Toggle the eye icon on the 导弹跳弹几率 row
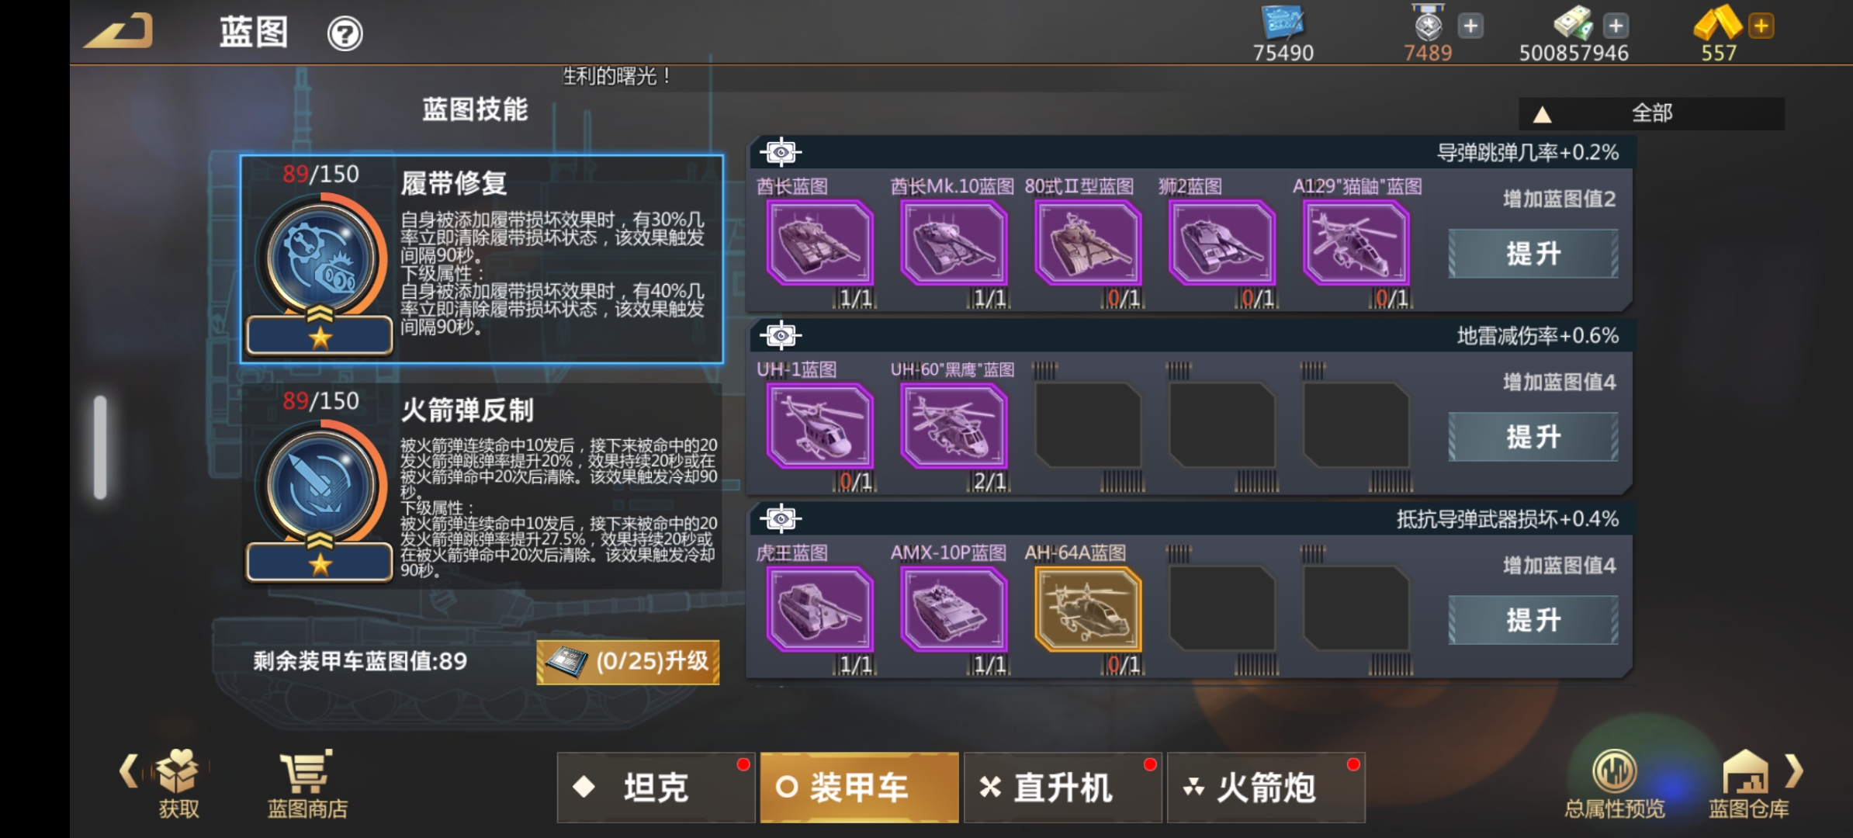1853x838 pixels. coord(781,152)
